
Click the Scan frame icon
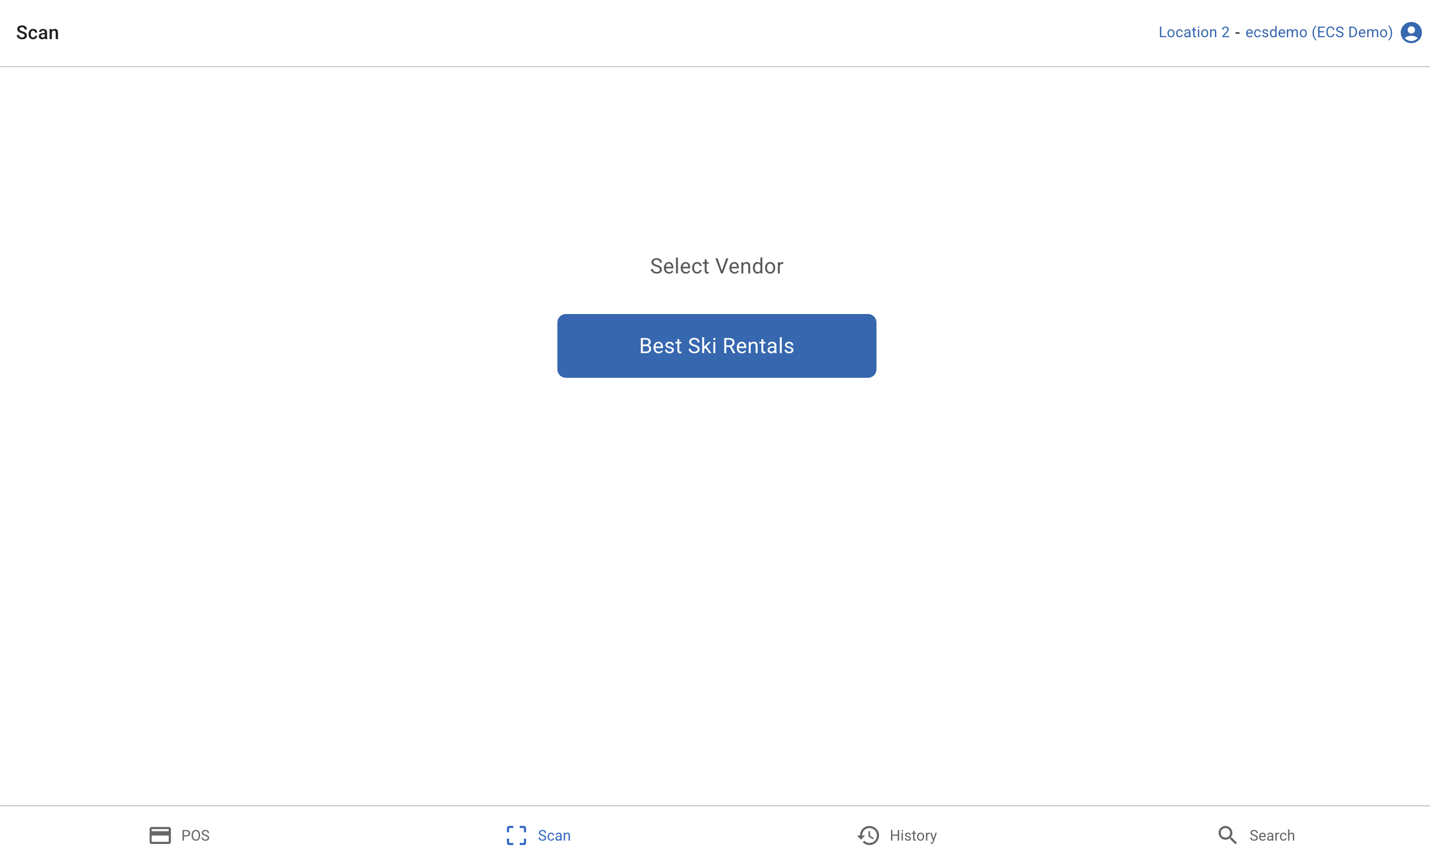[x=516, y=835]
